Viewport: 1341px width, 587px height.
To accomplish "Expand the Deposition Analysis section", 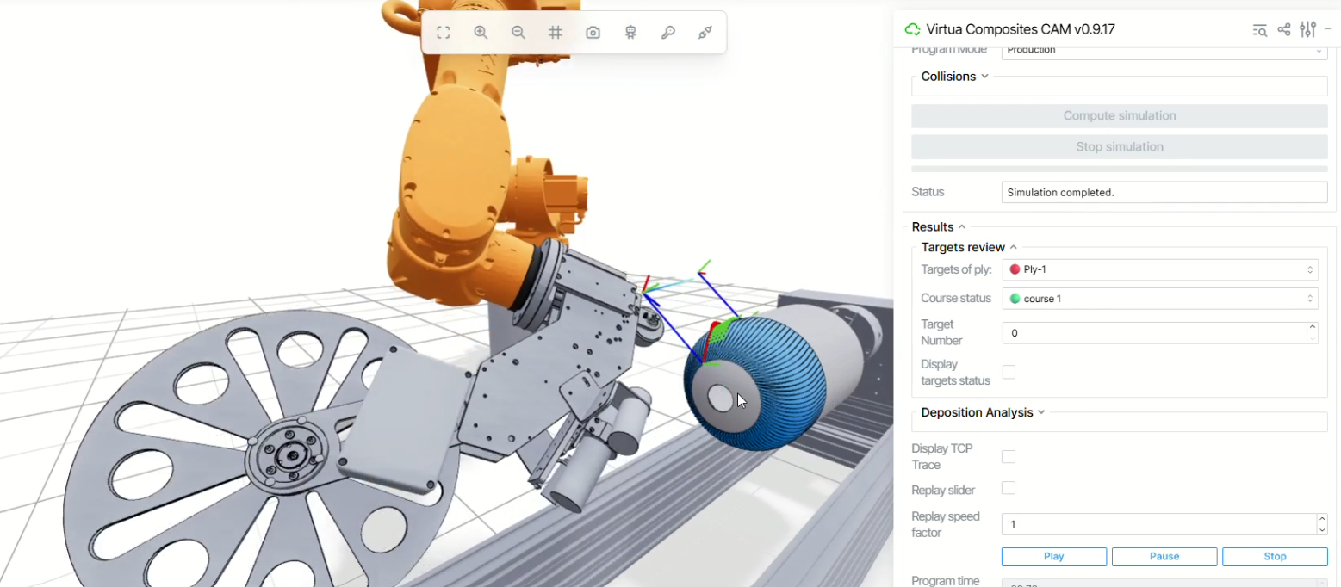I will coord(983,412).
